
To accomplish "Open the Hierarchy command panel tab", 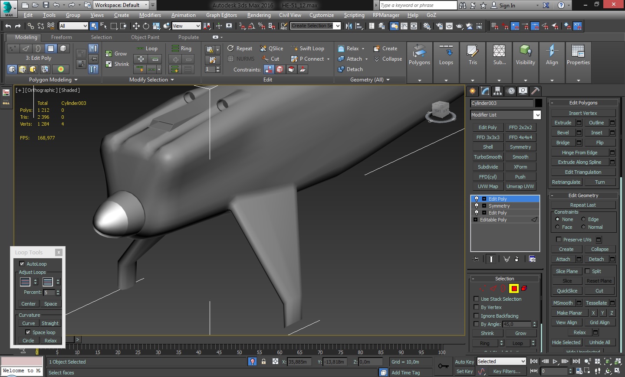I will [498, 91].
